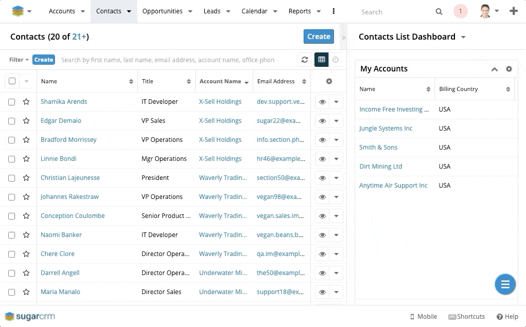Open the round blue floating menu button
The height and width of the screenshot is (327, 526).
[x=505, y=284]
